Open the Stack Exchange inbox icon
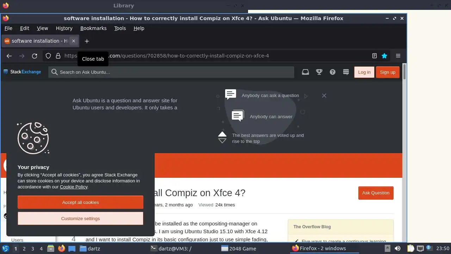Screen dimensions: 451x254 pyautogui.click(x=305, y=72)
